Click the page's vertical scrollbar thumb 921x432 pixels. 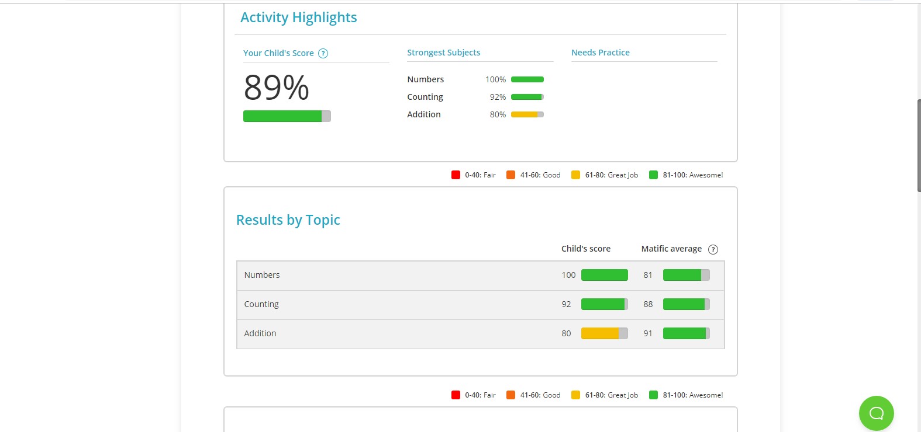(919, 146)
